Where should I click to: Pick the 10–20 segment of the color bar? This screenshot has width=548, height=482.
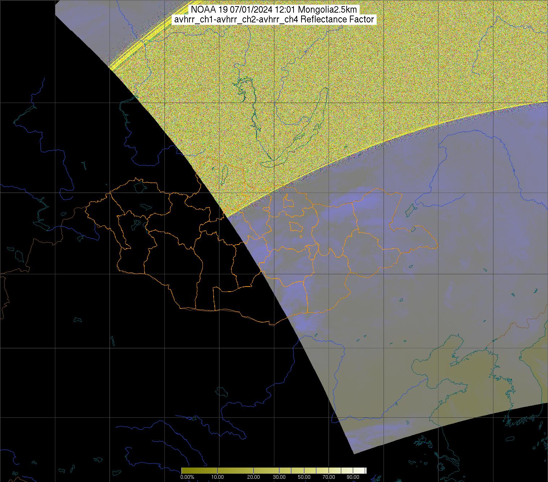235,470
